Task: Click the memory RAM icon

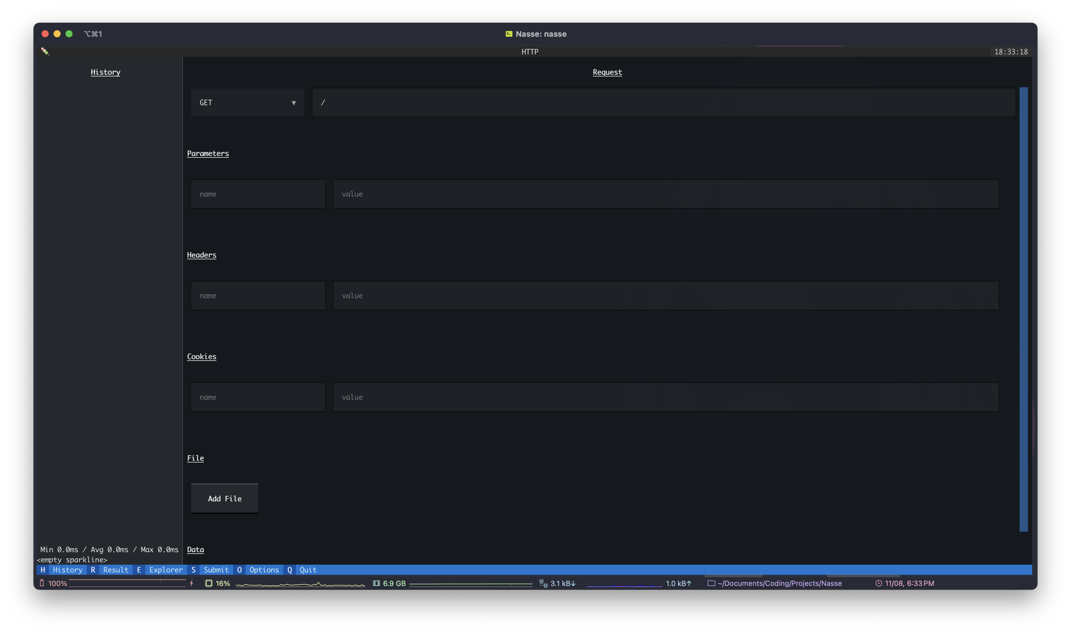Action: click(376, 583)
